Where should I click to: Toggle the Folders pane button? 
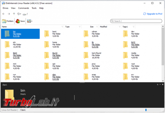tap(8, 21)
